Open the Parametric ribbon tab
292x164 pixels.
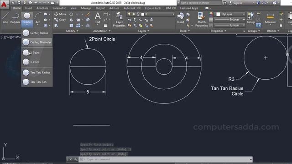pyautogui.click(x=59, y=8)
